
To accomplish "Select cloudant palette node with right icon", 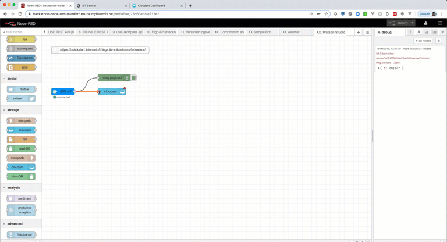I will (21, 167).
